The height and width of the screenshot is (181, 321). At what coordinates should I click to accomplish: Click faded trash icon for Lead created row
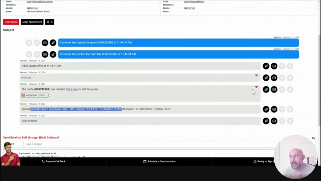(x=290, y=121)
